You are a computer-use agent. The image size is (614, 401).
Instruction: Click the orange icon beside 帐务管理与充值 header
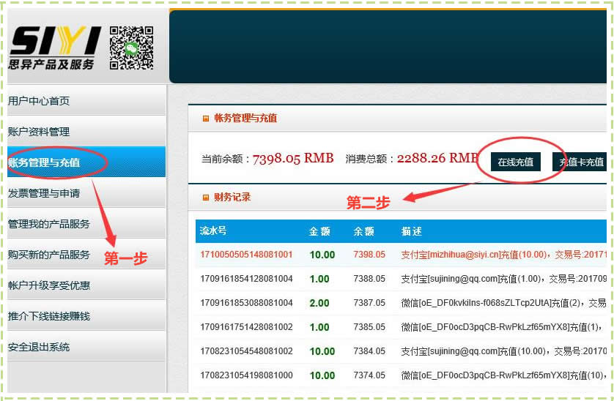[206, 119]
